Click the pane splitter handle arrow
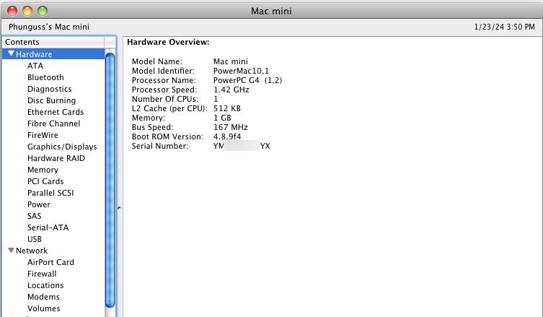Screen dimensions: 543x317 [119, 208]
